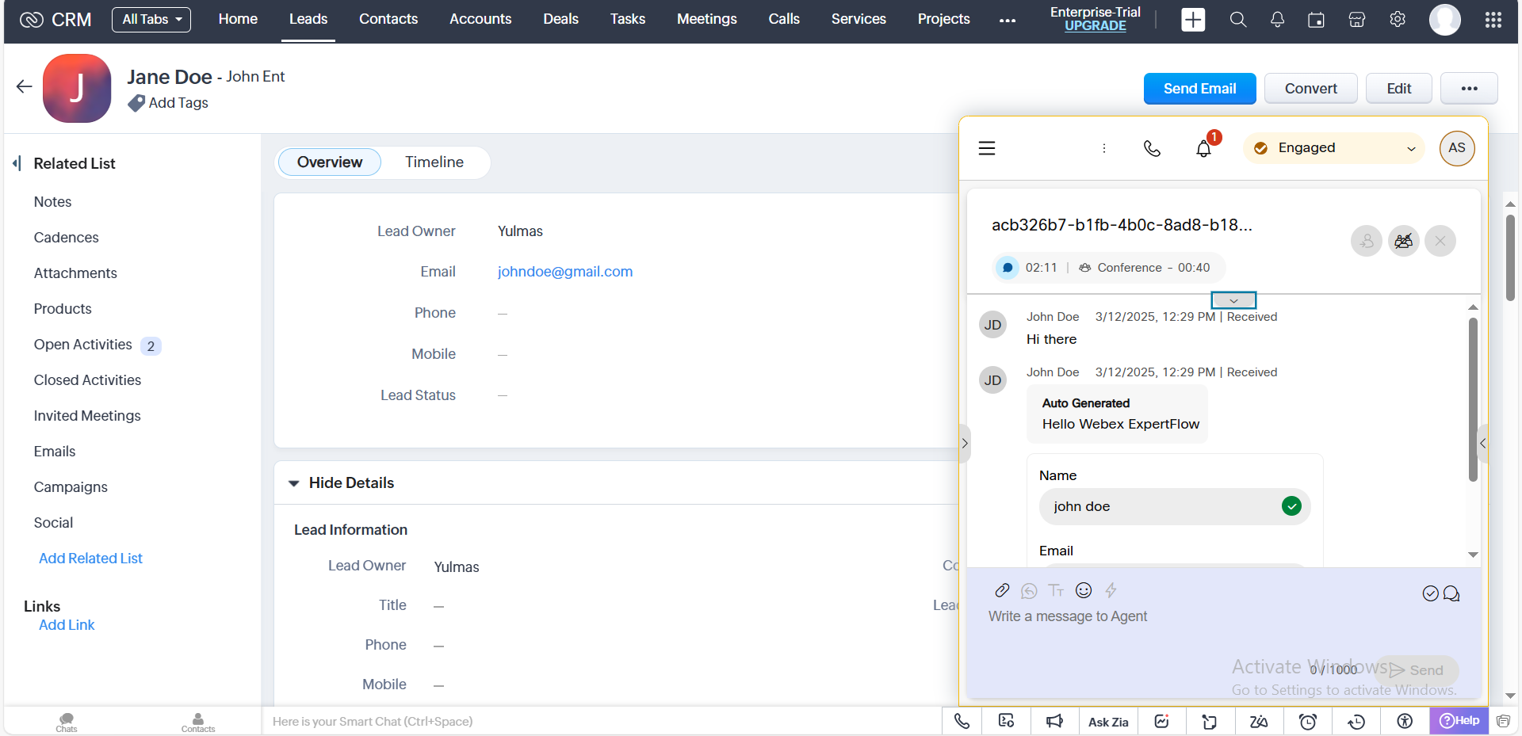This screenshot has height=736, width=1522.
Task: Open the reminders alarm clock icon
Action: tap(1308, 721)
